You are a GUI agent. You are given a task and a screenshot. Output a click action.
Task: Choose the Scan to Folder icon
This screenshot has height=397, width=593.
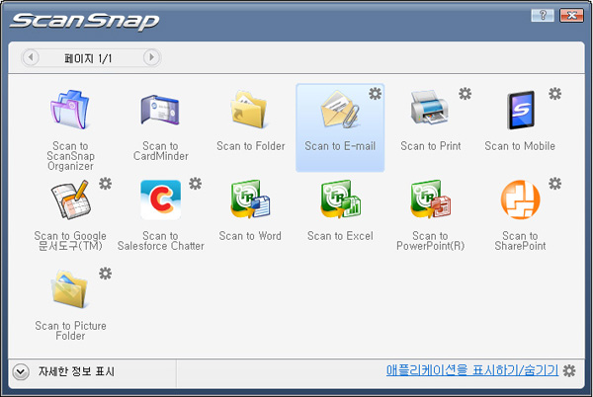pos(250,110)
